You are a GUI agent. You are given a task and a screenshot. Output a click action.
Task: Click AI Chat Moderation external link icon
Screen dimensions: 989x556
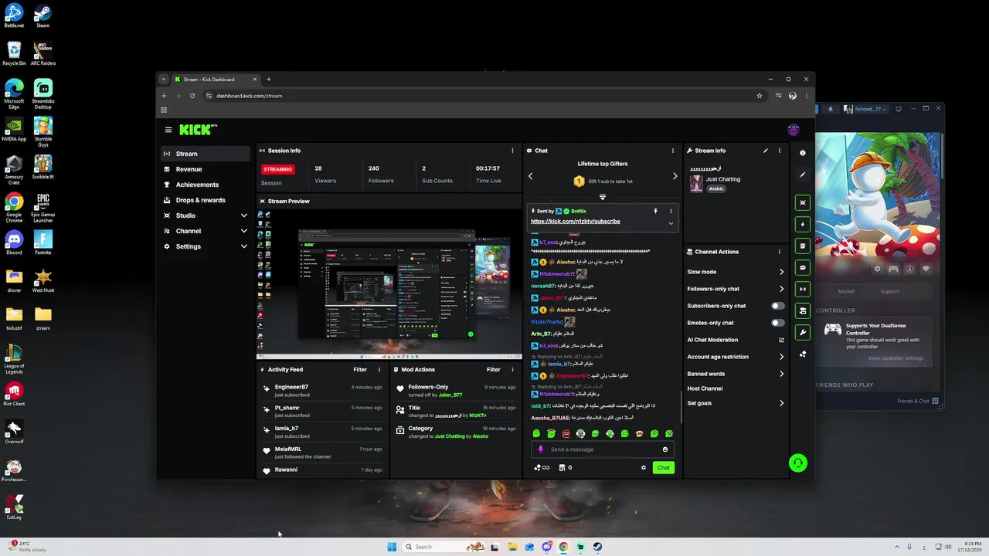coord(781,340)
